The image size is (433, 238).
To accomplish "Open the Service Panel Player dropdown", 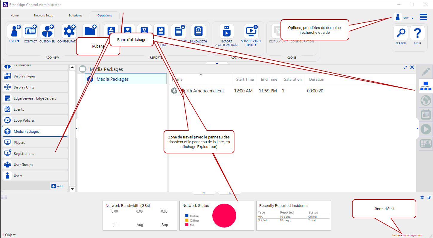I will (x=255, y=45).
